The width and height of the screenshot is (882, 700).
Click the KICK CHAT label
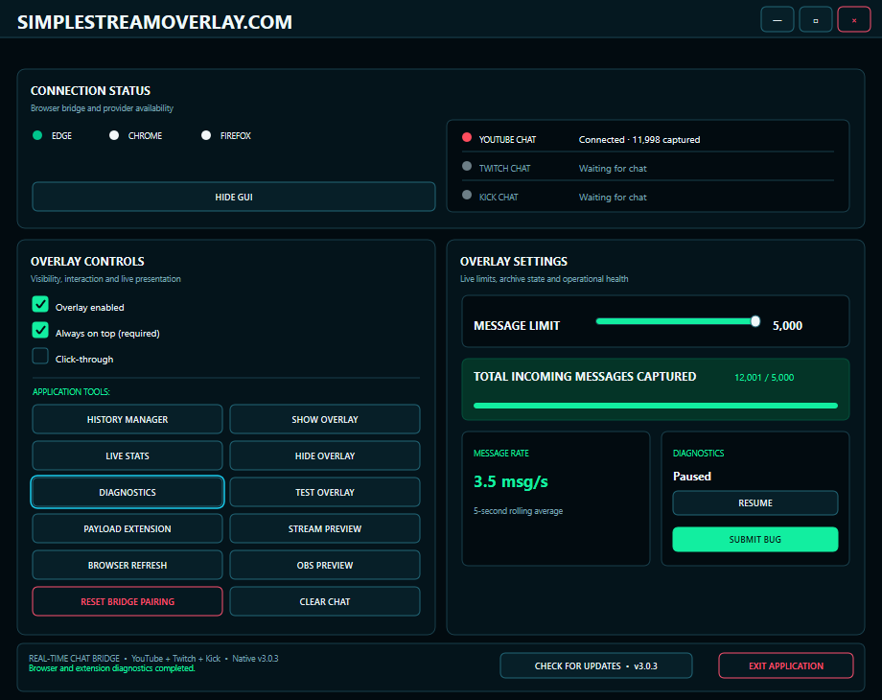499,197
